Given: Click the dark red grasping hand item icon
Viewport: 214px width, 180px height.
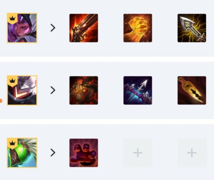Looking at the screenshot, I should 84,153.
